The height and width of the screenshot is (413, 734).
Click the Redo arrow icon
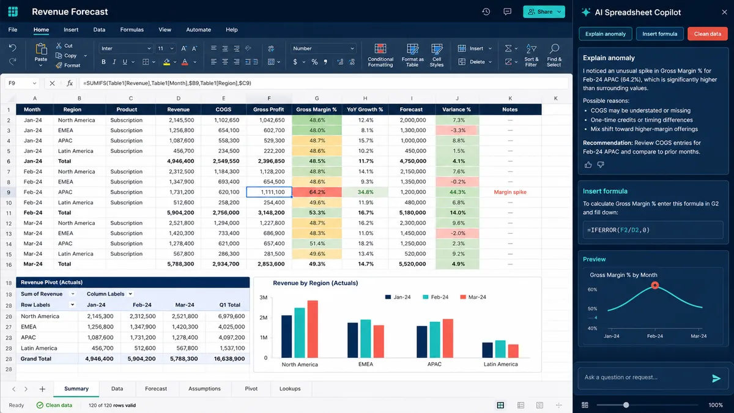(13, 61)
